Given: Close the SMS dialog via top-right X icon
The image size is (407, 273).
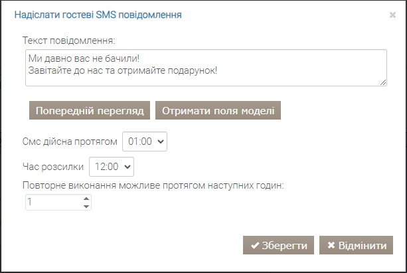Looking at the screenshot, I should pos(392,15).
